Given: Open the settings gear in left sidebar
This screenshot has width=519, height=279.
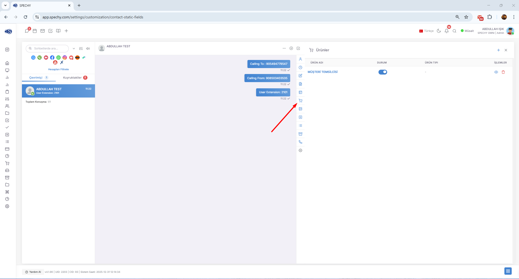Looking at the screenshot, I should (x=7, y=206).
